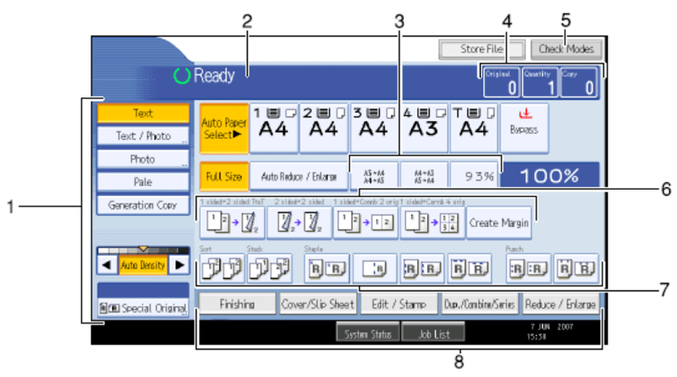Choose the A4→A3 / A5→A4 enlarge preset

[x=424, y=176]
